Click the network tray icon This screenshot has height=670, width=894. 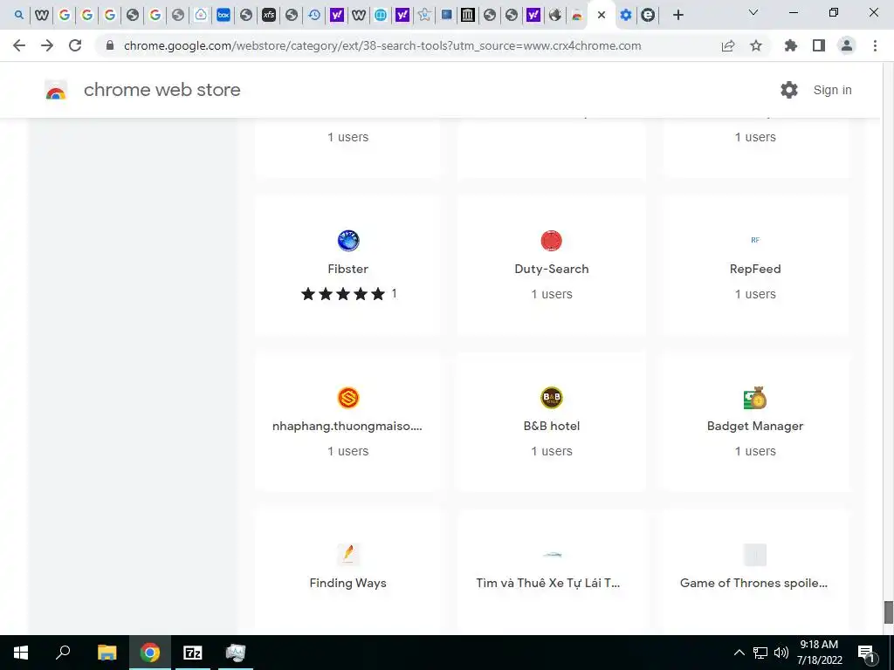760,653
